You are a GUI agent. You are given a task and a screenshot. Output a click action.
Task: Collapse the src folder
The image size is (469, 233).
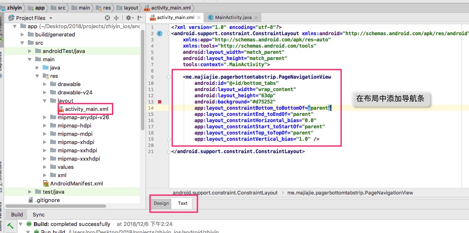pos(22,43)
